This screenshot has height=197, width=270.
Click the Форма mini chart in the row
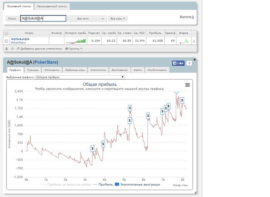pyautogui.click(x=184, y=41)
